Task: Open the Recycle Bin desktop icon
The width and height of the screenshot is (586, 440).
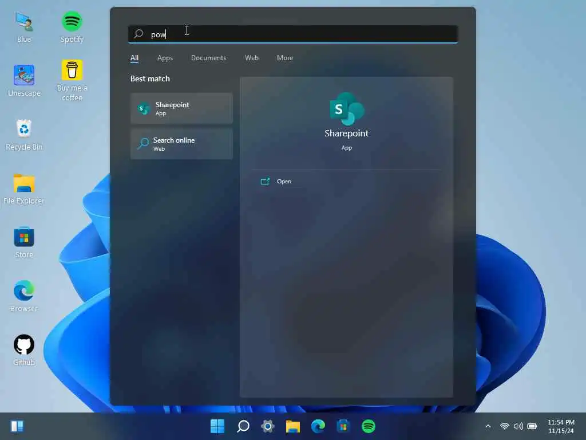Action: point(24,135)
